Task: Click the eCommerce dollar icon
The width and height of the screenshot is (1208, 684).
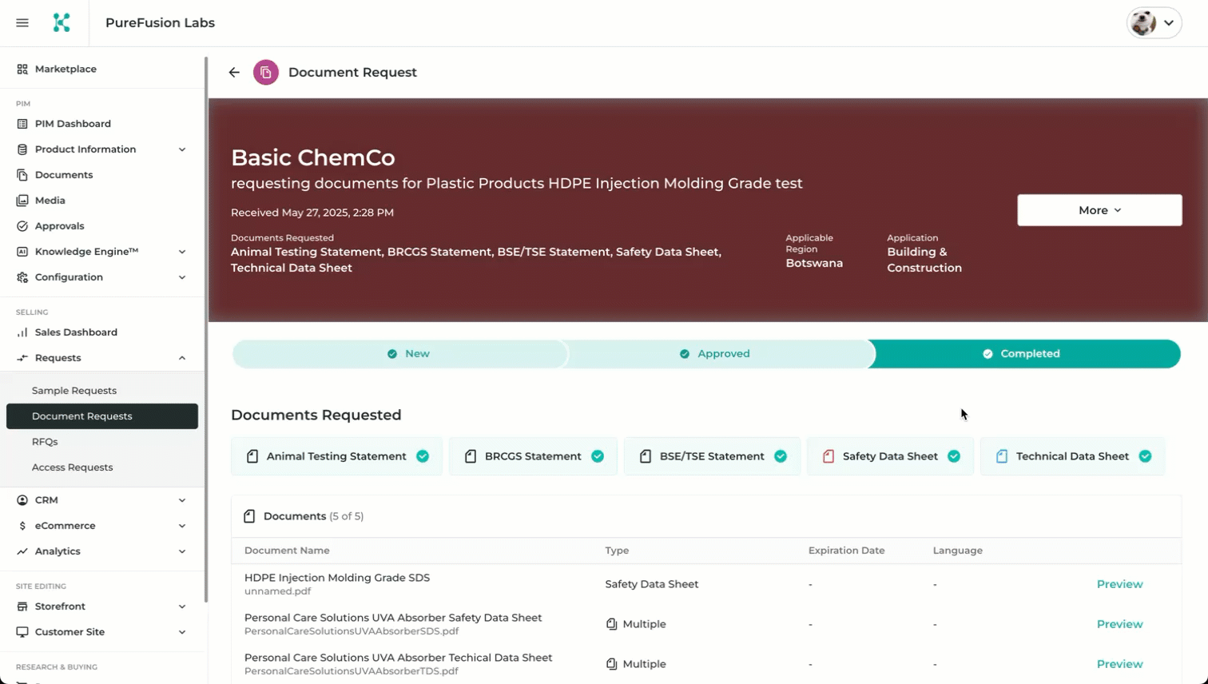Action: pyautogui.click(x=22, y=526)
